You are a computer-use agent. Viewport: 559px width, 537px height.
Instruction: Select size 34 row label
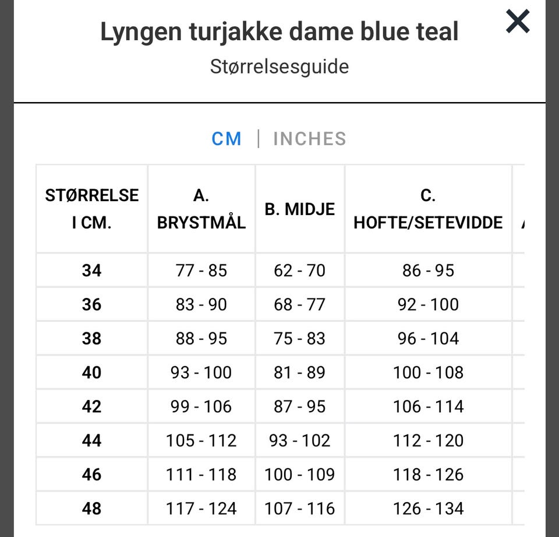(91, 271)
